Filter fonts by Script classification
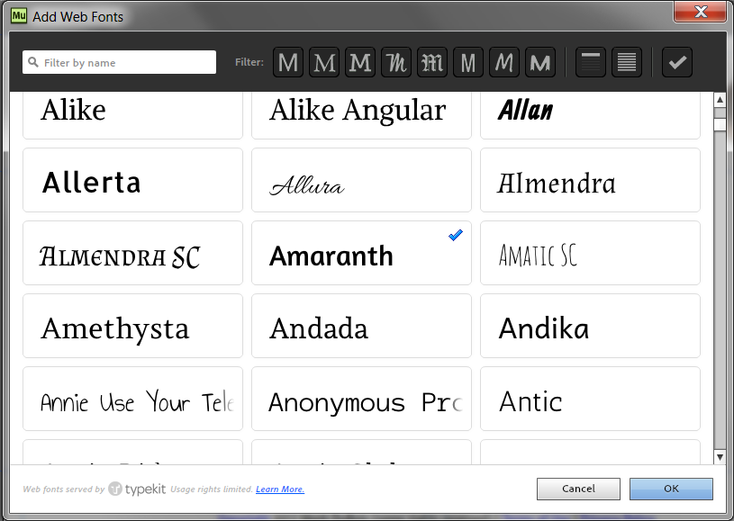This screenshot has height=521, width=734. tap(396, 62)
